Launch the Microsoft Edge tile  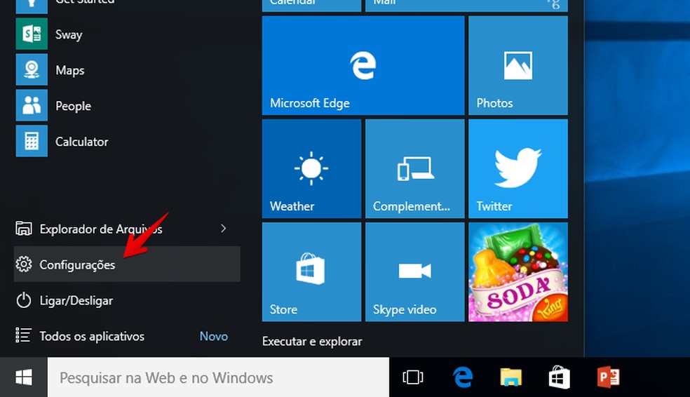pyautogui.click(x=363, y=65)
